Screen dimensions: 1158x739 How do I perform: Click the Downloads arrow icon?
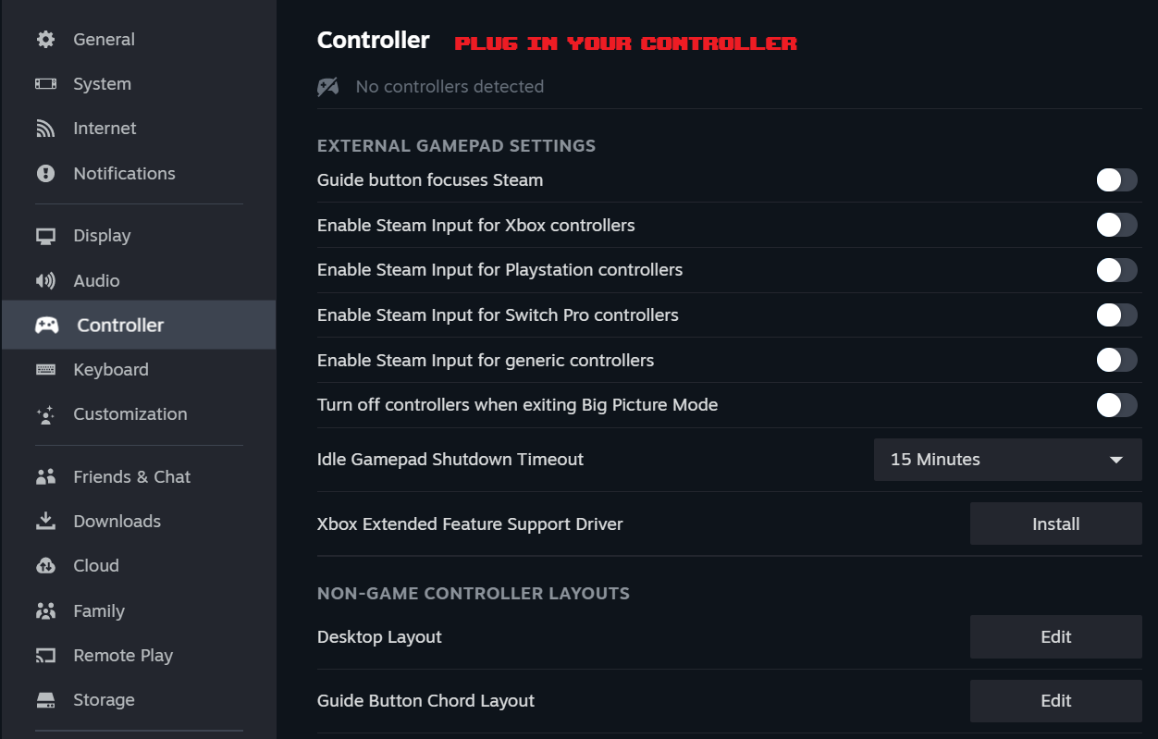(45, 522)
